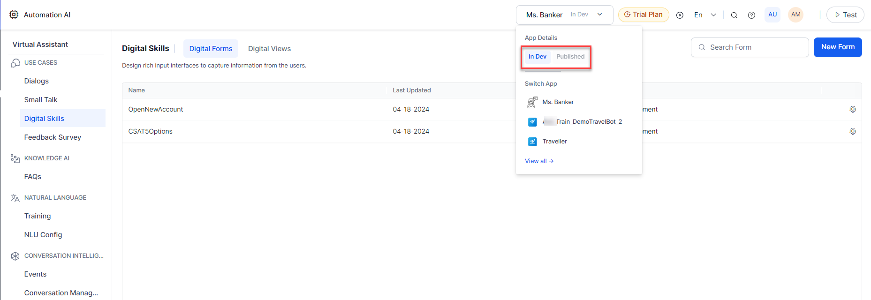Click the search magnifier icon in header
The height and width of the screenshot is (300, 871).
coord(734,15)
